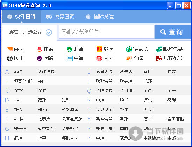Choose 龙邦 courier
This screenshot has height=147, width=192.
pos(148,81)
